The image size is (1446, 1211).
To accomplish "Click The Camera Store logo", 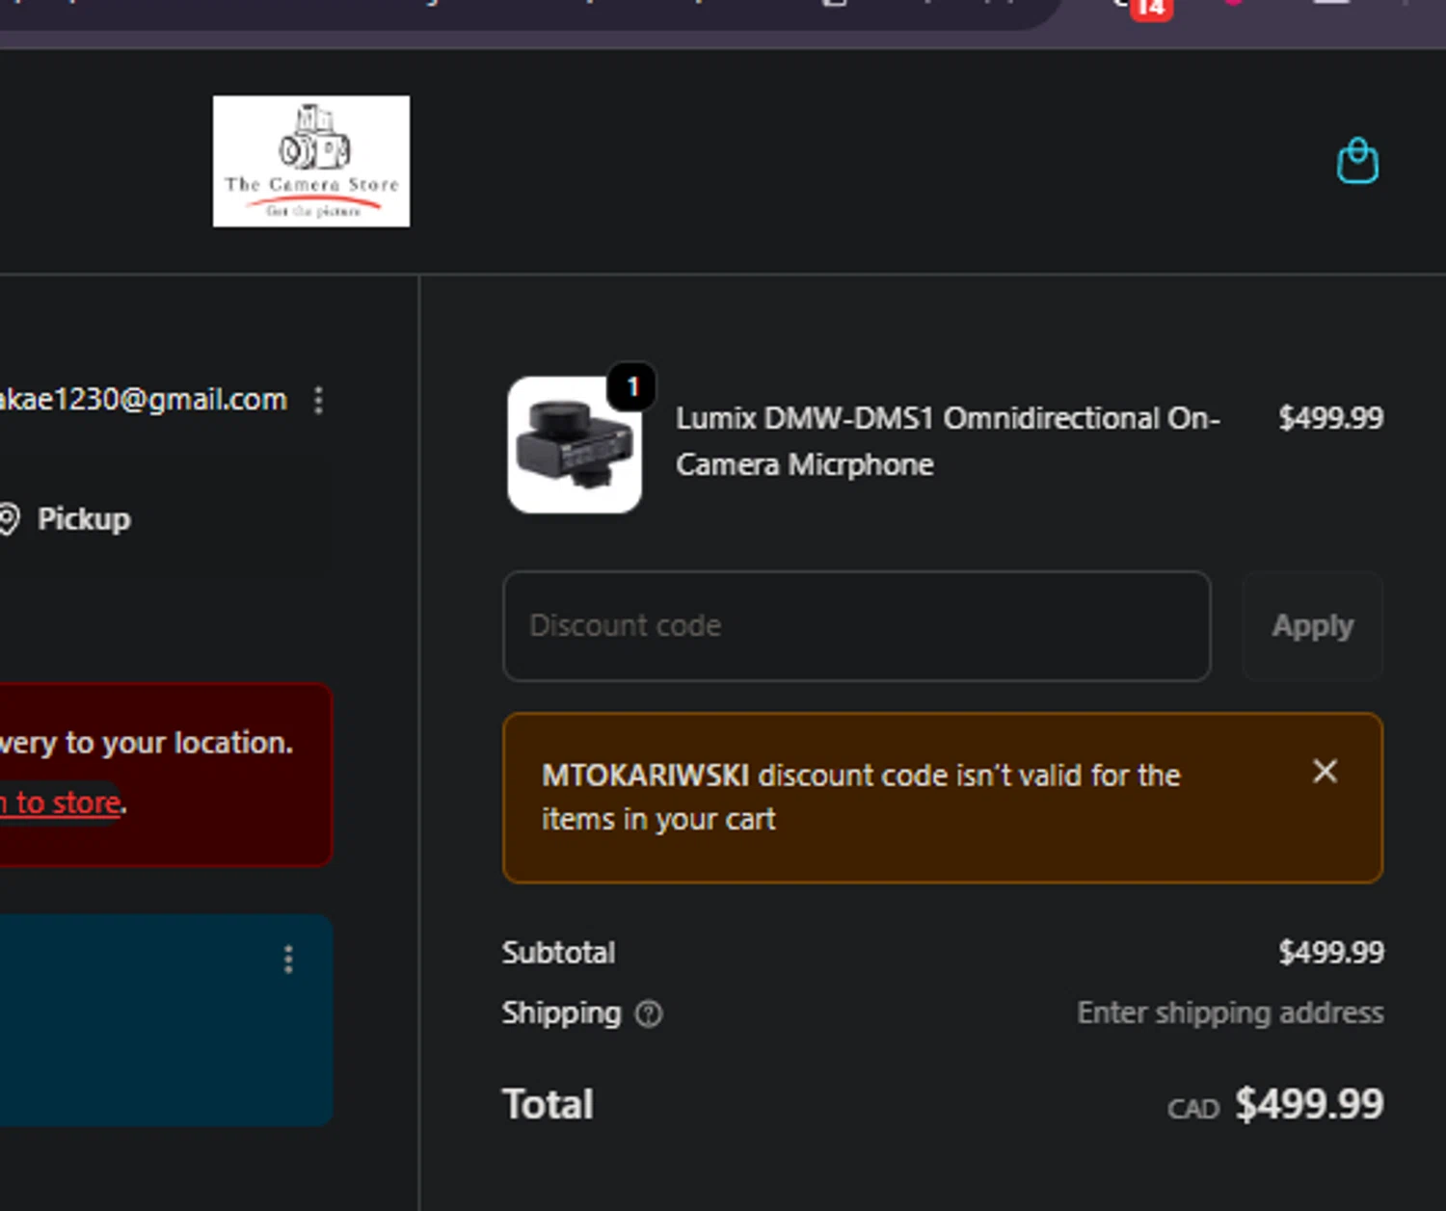I will point(311,161).
